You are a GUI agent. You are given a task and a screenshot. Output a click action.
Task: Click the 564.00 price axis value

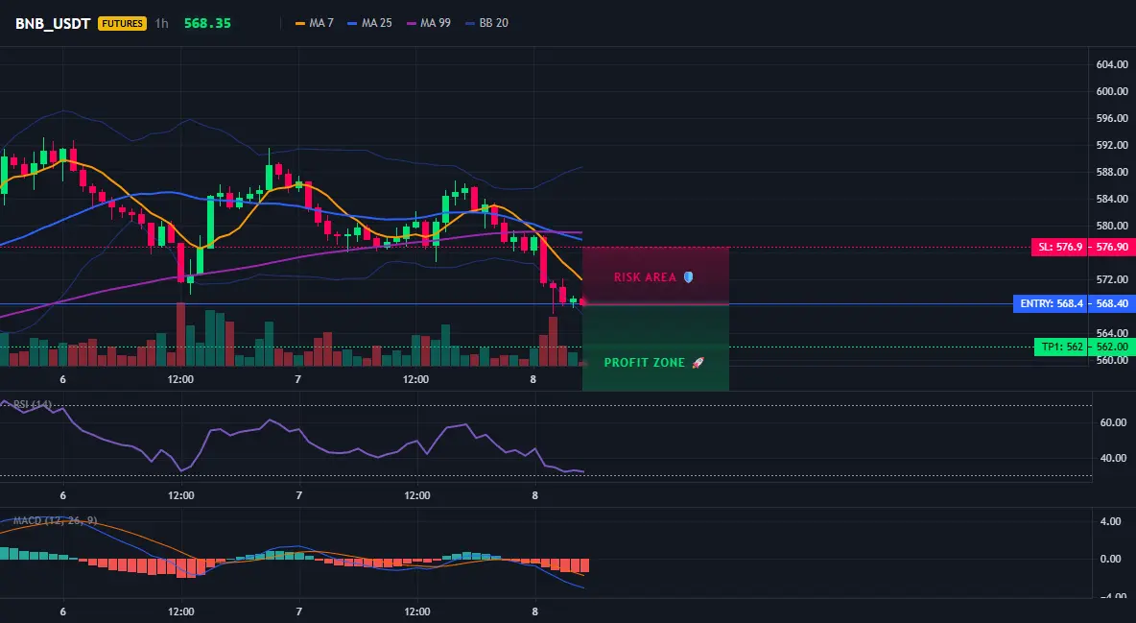click(1112, 333)
